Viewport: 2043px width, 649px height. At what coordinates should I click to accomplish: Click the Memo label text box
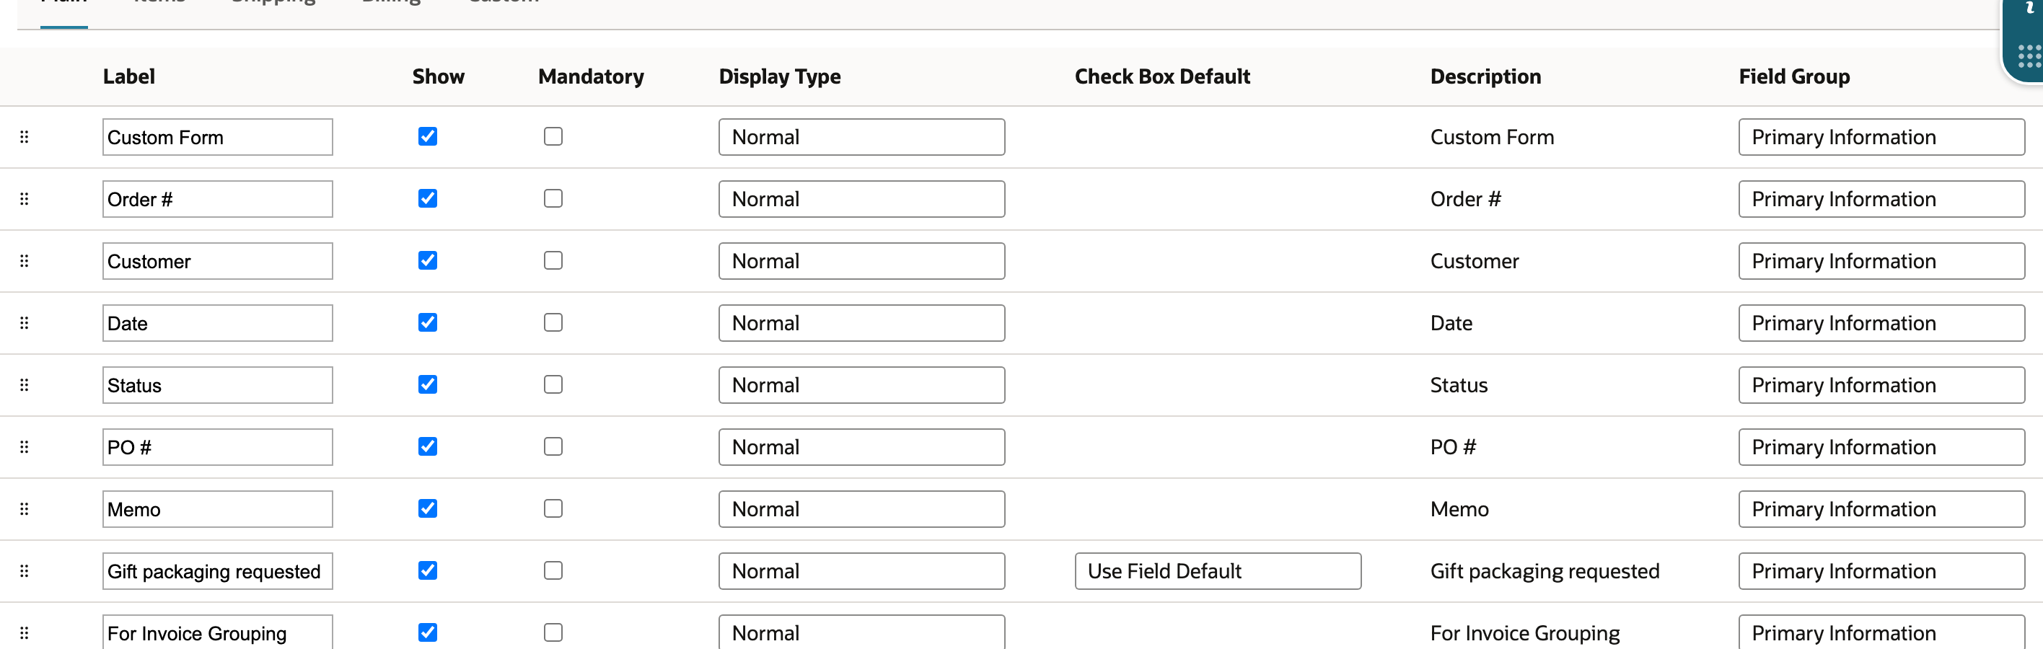217,508
